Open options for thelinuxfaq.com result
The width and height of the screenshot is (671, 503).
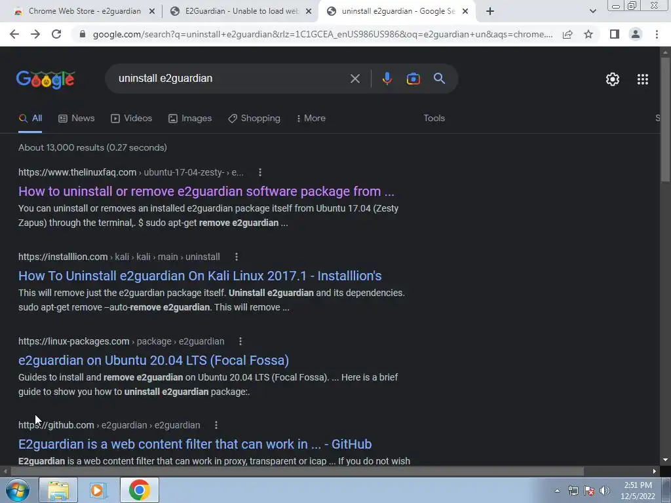(x=259, y=172)
